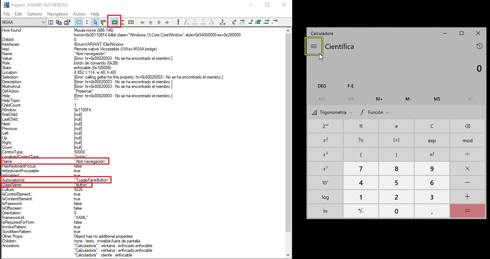This screenshot has width=490, height=259.
Task: Click the highlight rectangle toolbar icon in Inspect
Action: [x=115, y=22]
